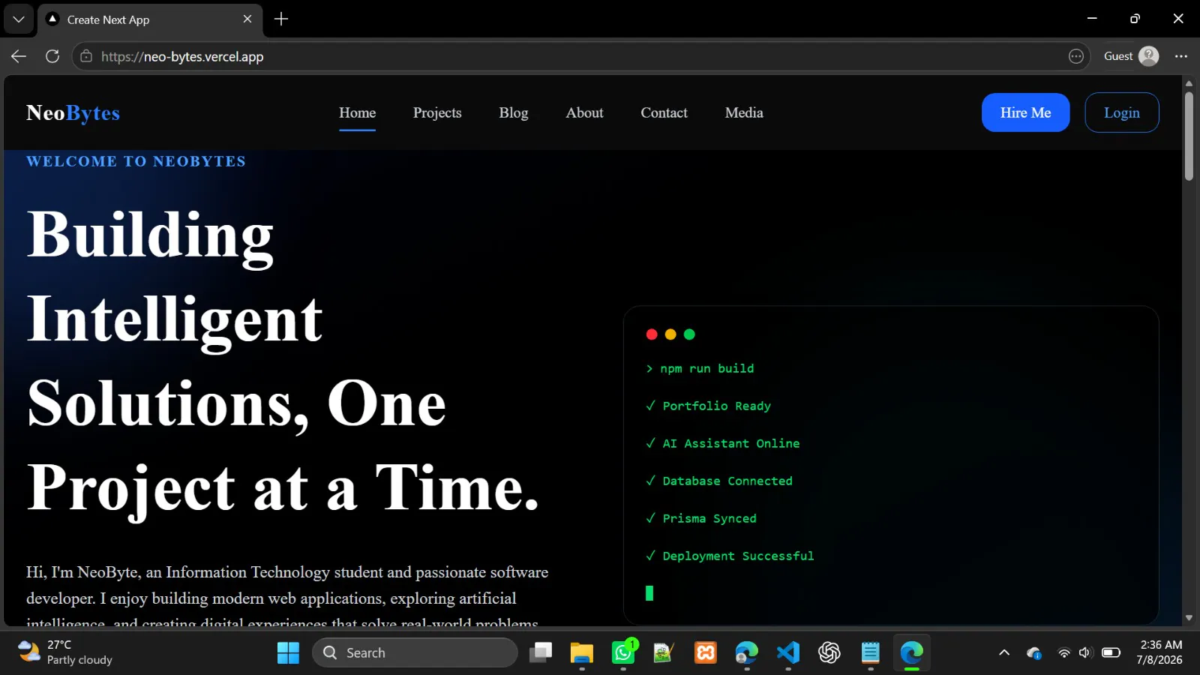The image size is (1200, 675).
Task: Open Task View in the taskbar
Action: click(x=541, y=652)
